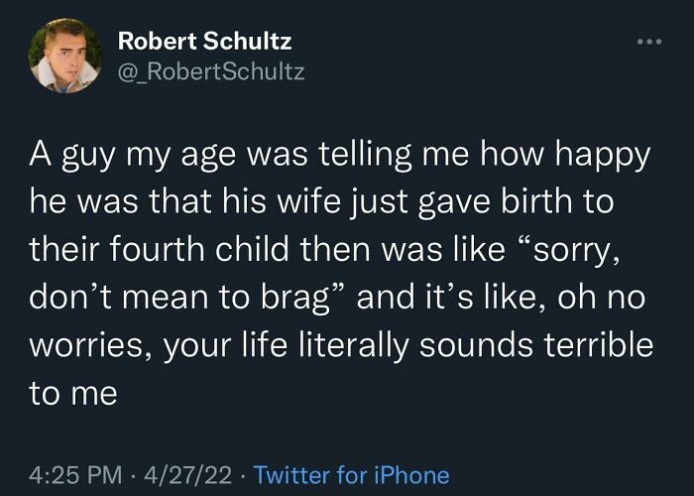
Task: Click the @_RobertSchultz handle
Action: tap(211, 71)
